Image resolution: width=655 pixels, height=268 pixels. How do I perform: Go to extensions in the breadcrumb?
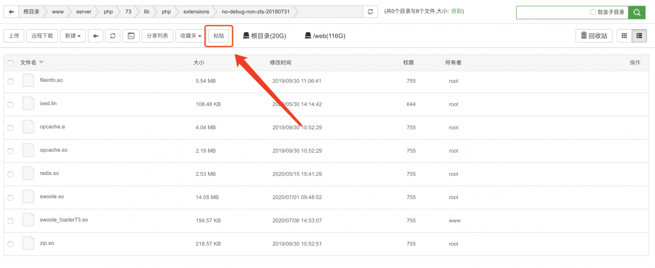click(x=196, y=11)
